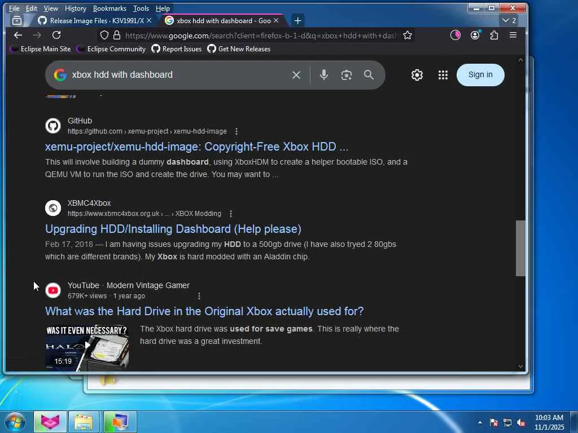
Task: Open the Report Issues bookmark
Action: 177,49
